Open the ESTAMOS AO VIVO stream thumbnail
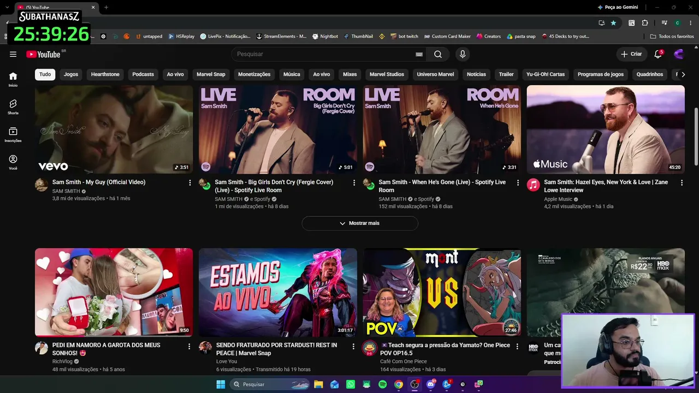Image resolution: width=699 pixels, height=393 pixels. point(278,293)
